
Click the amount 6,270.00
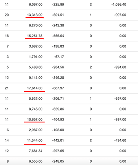(36, 25)
